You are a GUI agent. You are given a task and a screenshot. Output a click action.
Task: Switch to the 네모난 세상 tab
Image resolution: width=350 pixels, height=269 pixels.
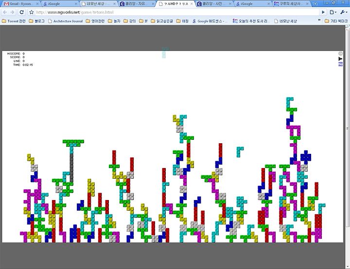(x=97, y=4)
